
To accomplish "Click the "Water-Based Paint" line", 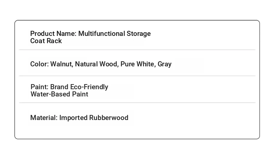I will pyautogui.click(x=59, y=94).
